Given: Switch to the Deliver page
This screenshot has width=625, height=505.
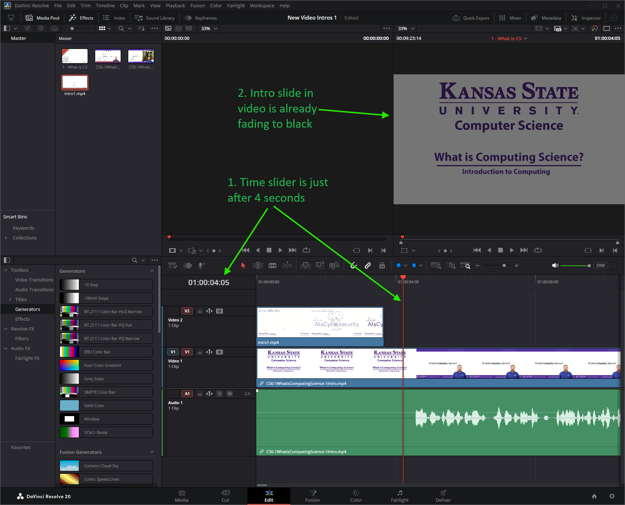Looking at the screenshot, I should click(x=443, y=496).
